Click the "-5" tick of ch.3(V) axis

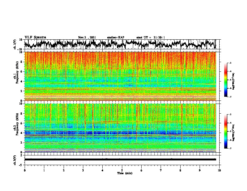[21, 165]
